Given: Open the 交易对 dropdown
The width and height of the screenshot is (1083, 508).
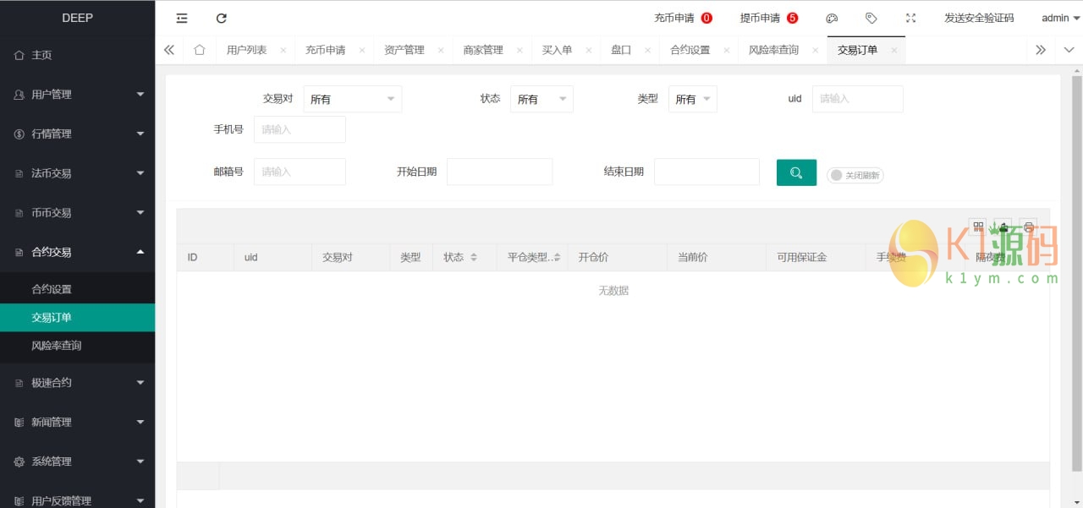Looking at the screenshot, I should pyautogui.click(x=352, y=99).
